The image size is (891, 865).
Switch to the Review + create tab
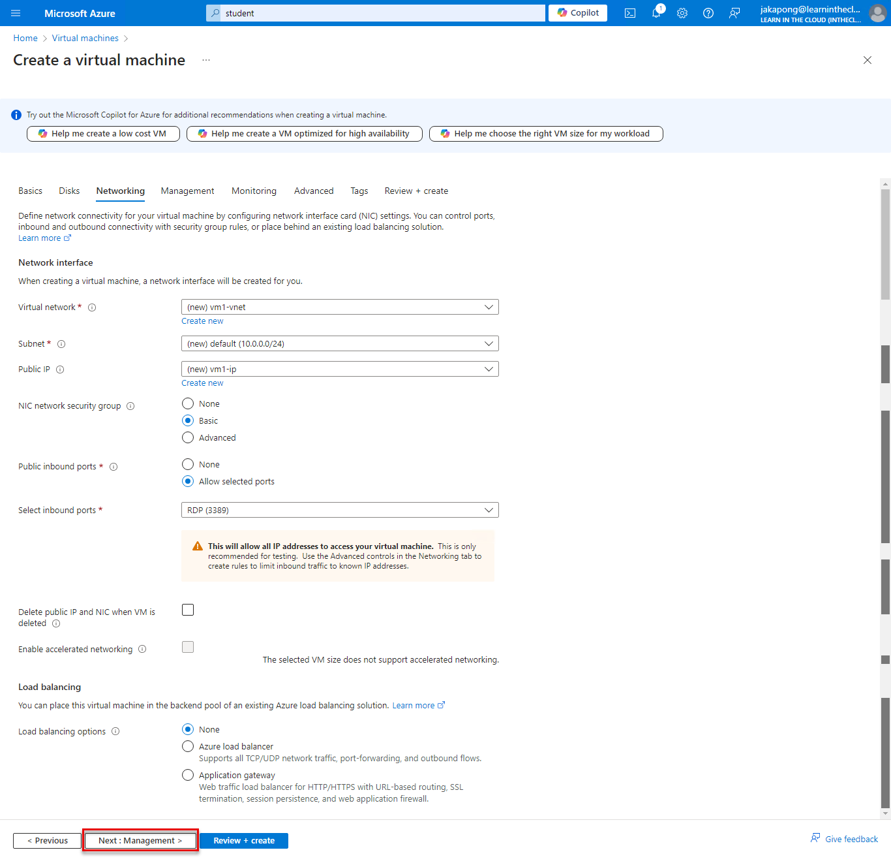[416, 191]
